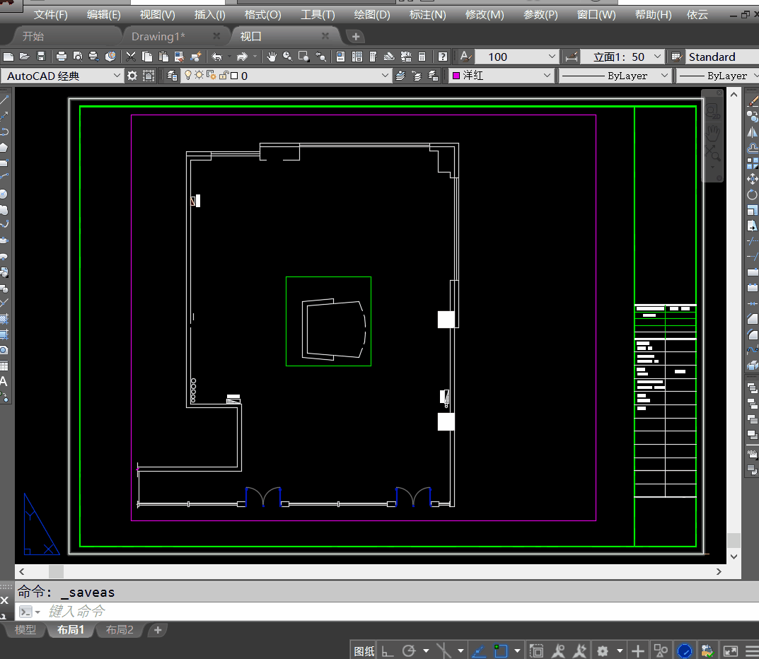
Task: Toggle Maximize Viewport in status bar
Action: coord(536,651)
